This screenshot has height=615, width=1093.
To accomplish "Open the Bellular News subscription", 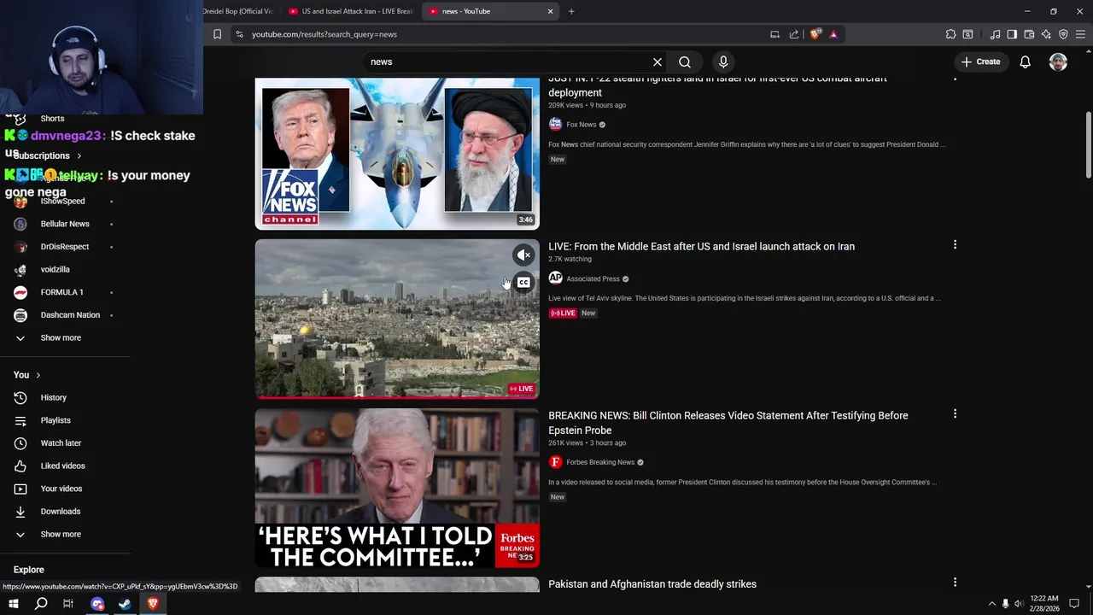I will click(65, 224).
